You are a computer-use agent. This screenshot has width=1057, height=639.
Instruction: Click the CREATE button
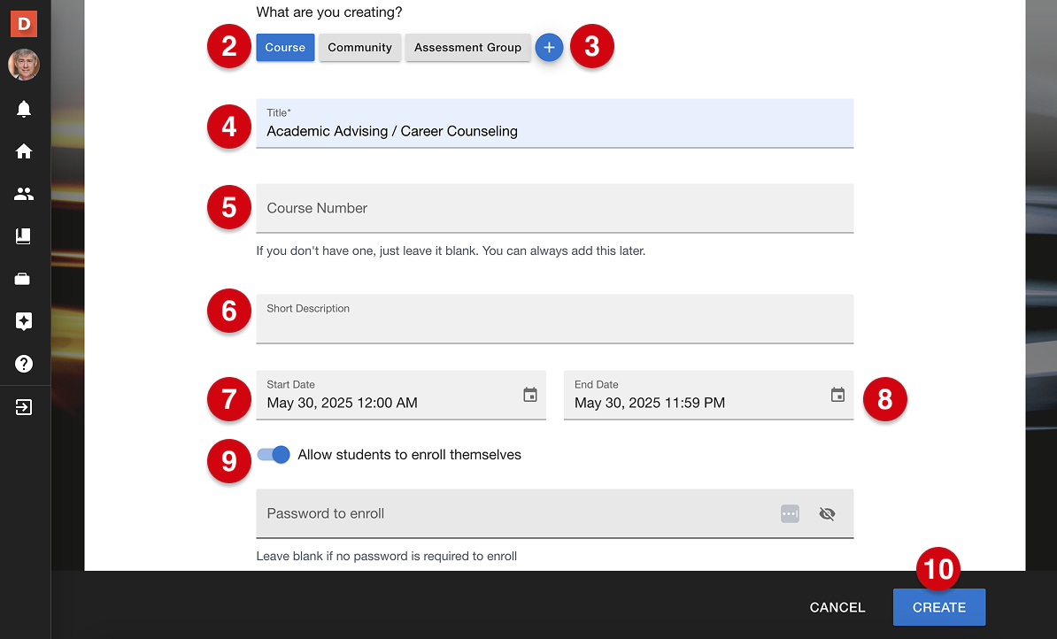tap(939, 607)
